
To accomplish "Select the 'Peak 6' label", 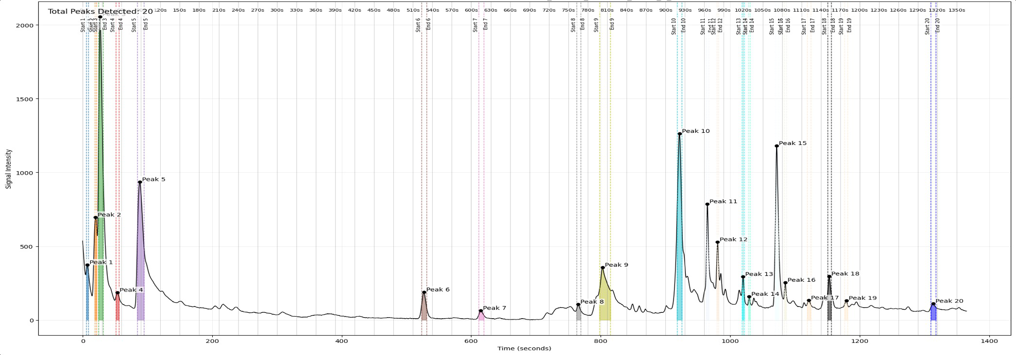I will click(x=438, y=290).
